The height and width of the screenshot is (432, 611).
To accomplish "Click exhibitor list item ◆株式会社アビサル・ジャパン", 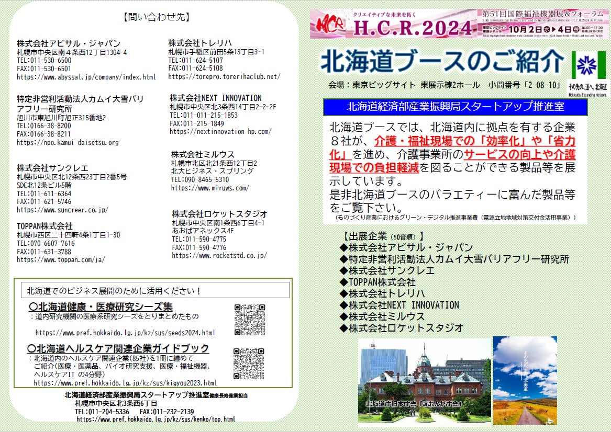I will point(406,247).
